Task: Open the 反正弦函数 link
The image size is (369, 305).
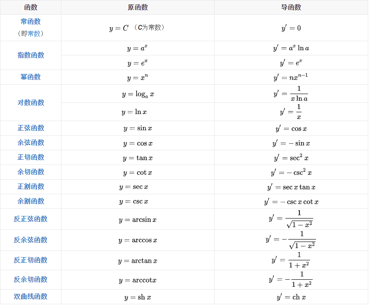Action: coord(30,219)
